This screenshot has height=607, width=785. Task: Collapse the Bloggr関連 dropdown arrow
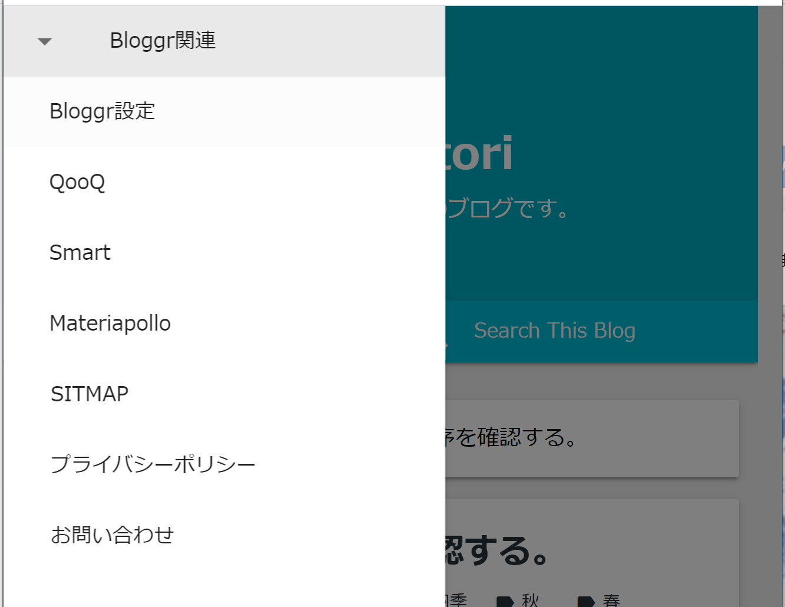click(45, 41)
